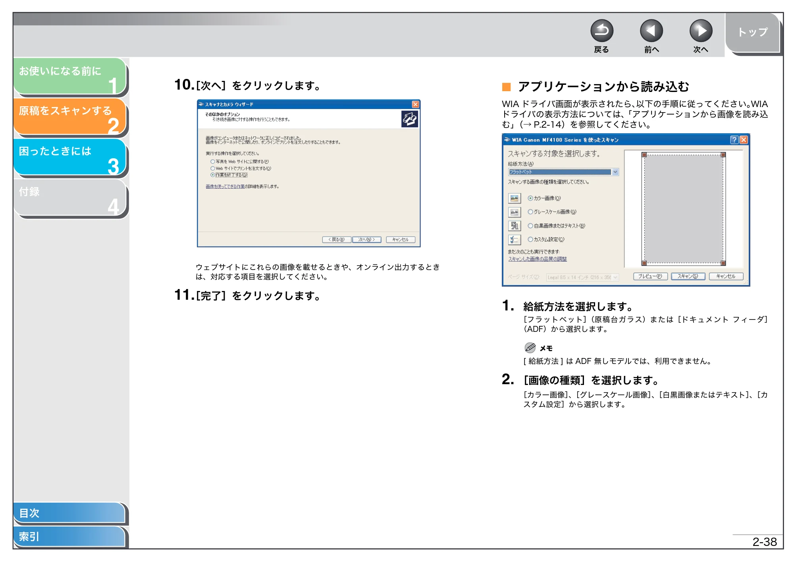Click the 戻る(B) button in wizard
This screenshot has height=561, width=794.
[x=336, y=239]
